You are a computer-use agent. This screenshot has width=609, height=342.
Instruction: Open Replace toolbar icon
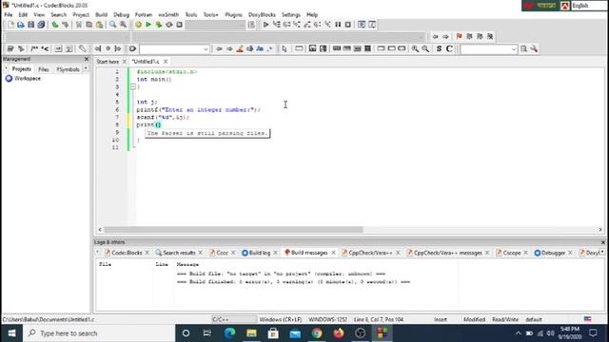[123, 25]
